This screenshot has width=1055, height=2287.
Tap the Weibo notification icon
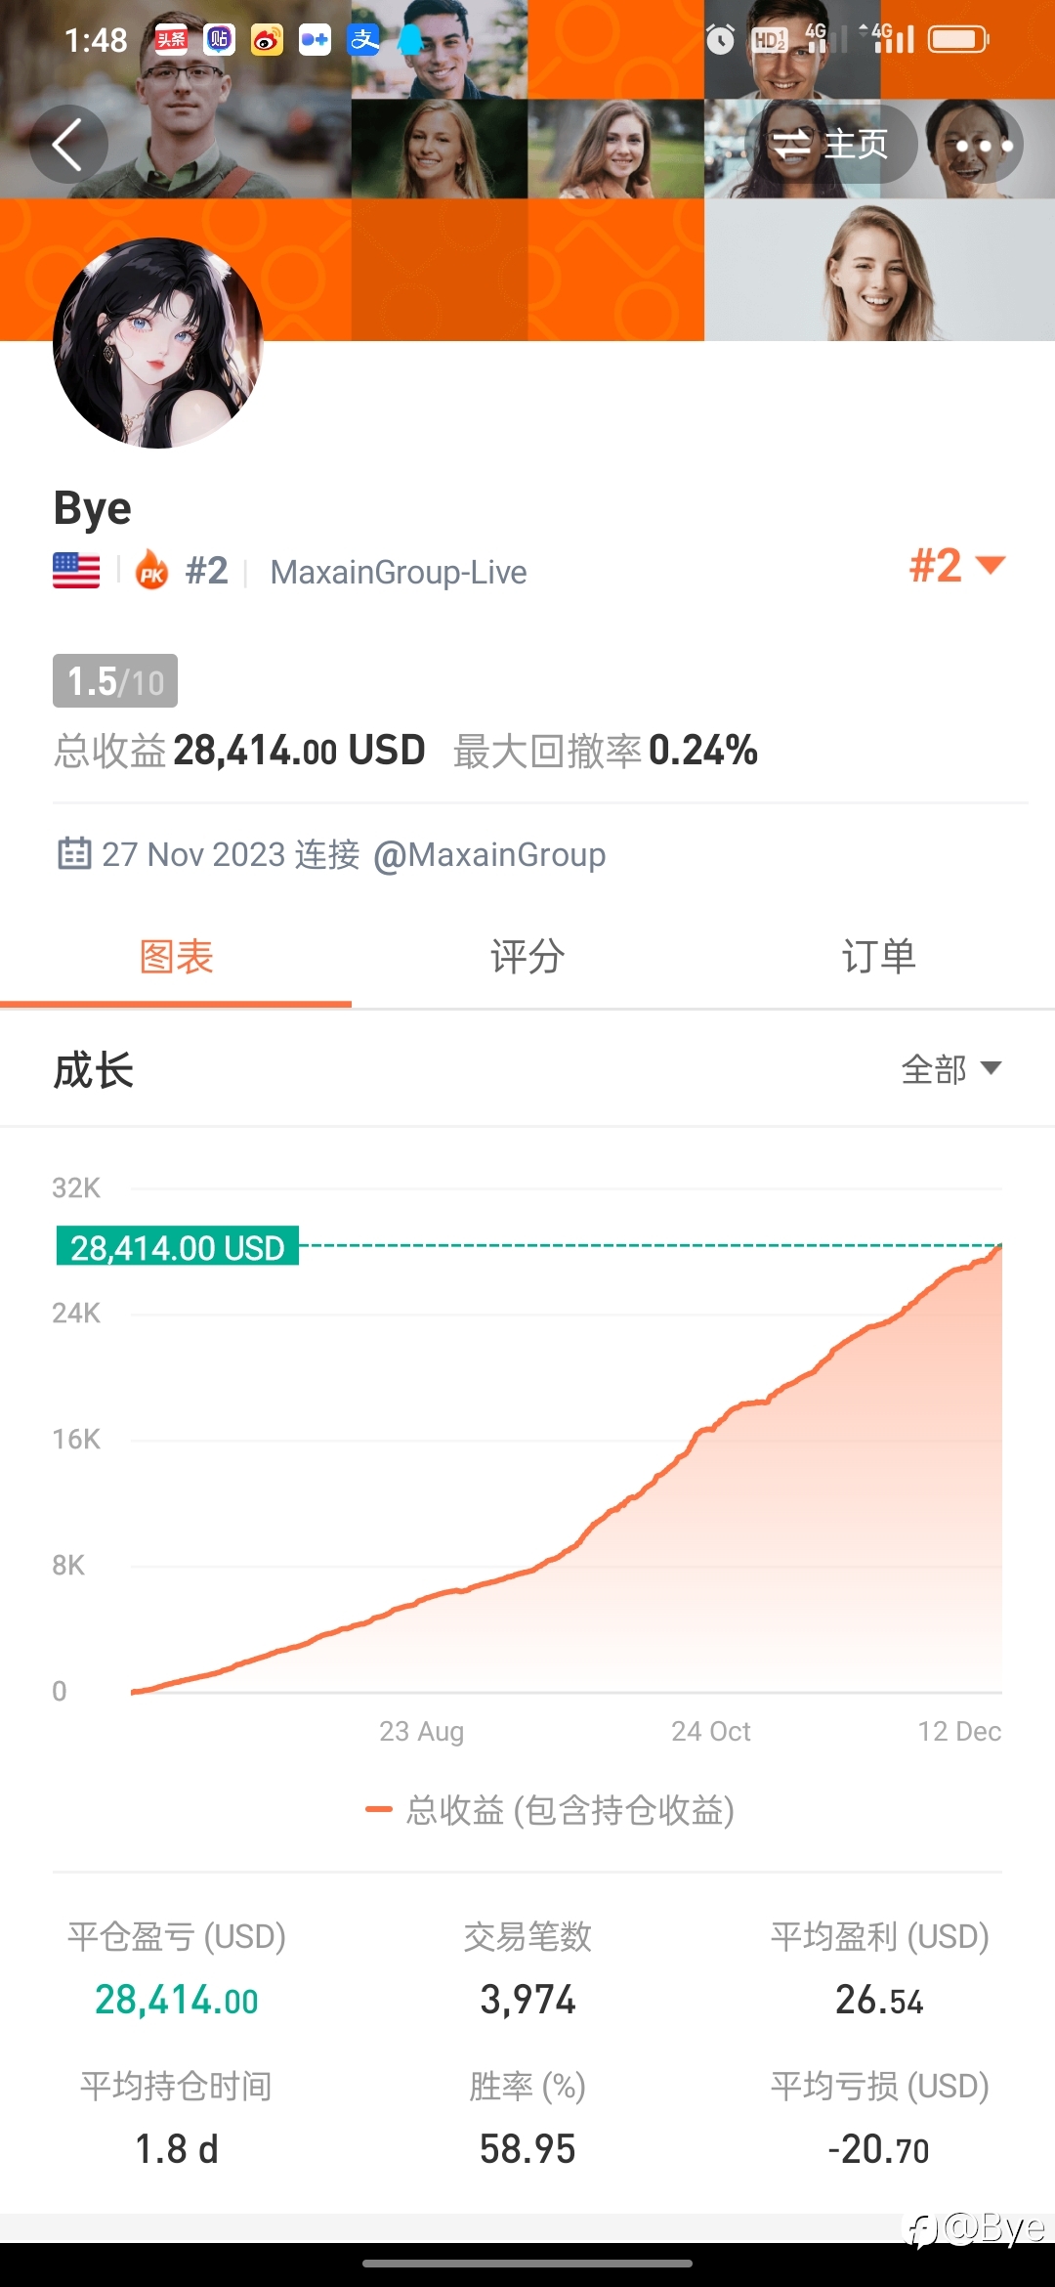267,39
